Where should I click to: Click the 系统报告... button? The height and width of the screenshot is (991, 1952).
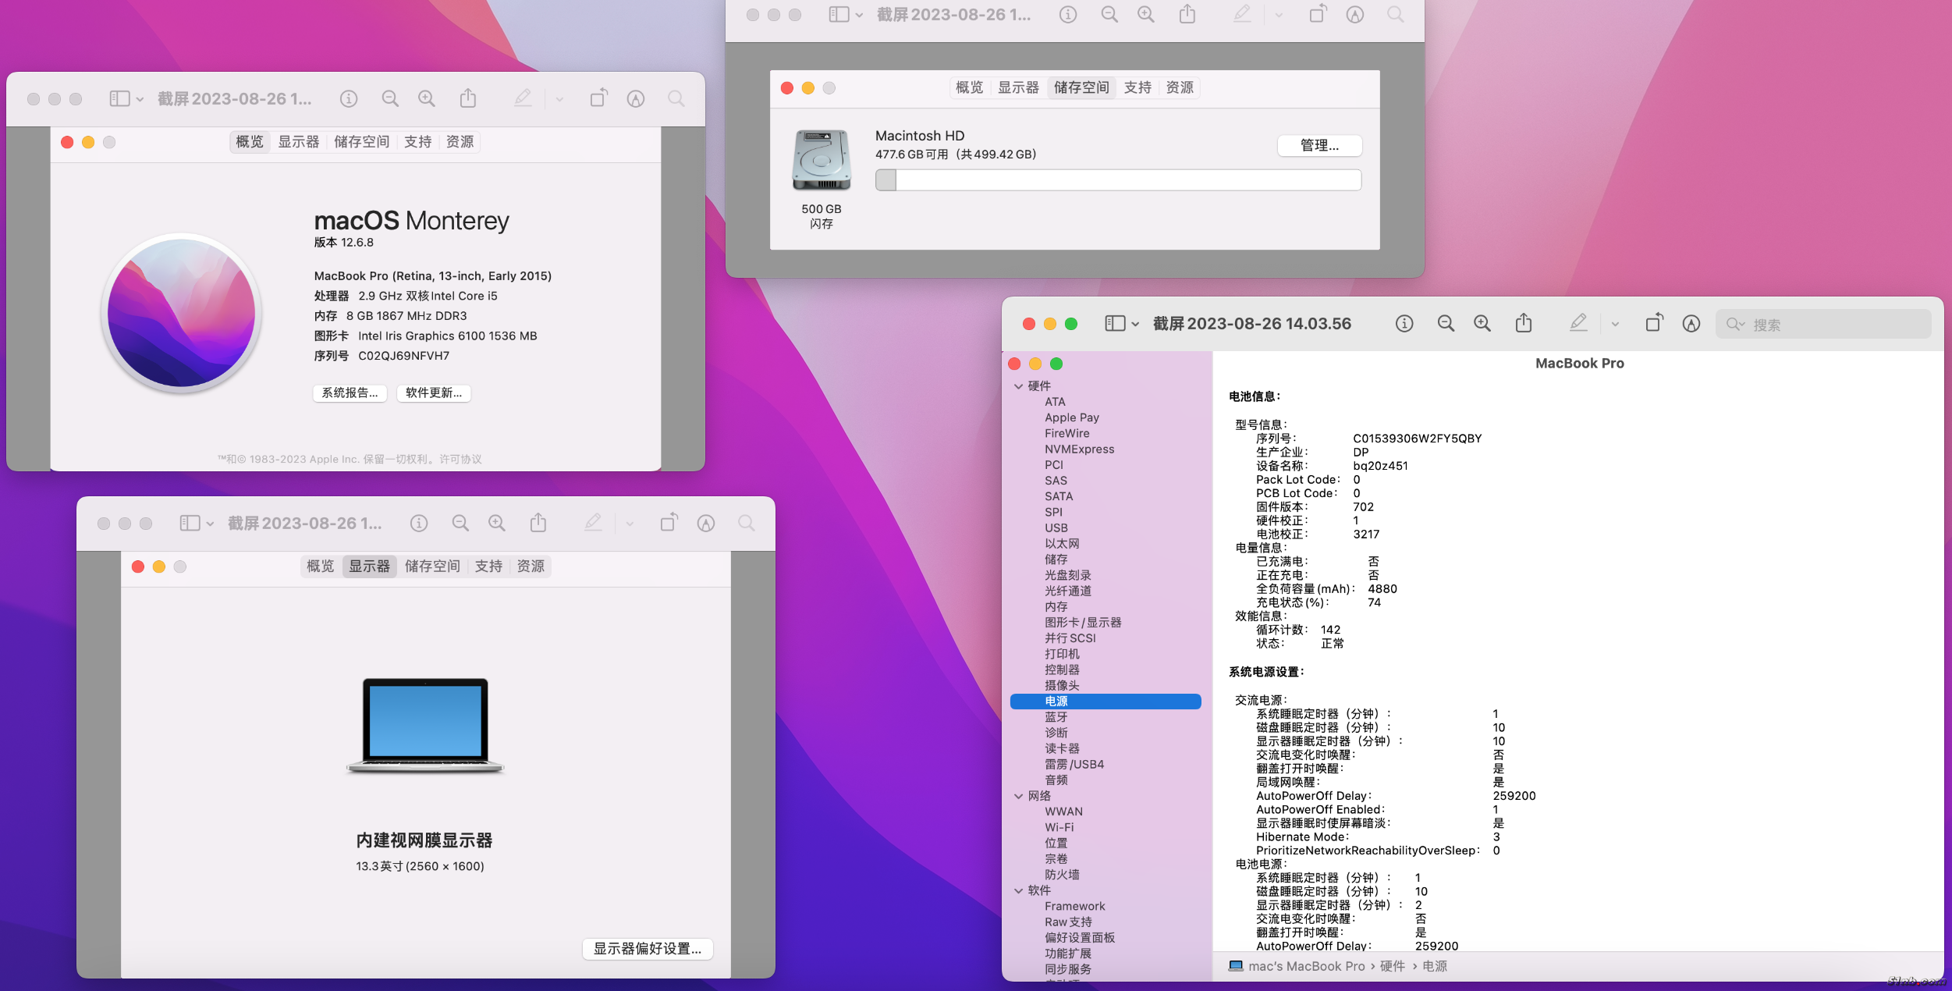coord(350,393)
